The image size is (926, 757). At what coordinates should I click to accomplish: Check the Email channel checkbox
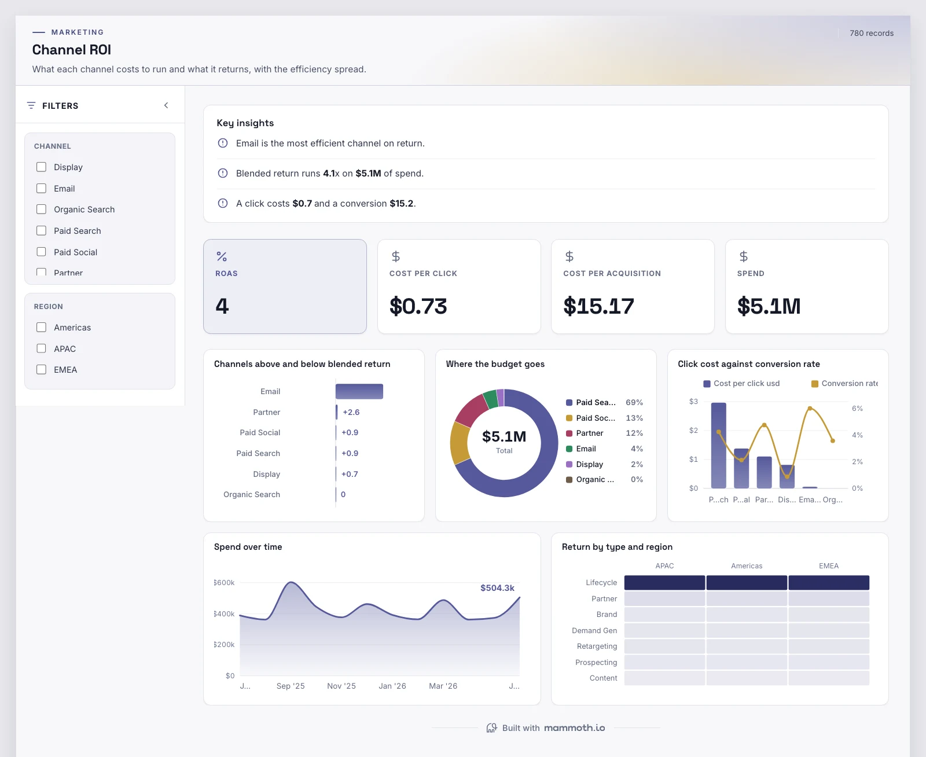42,188
